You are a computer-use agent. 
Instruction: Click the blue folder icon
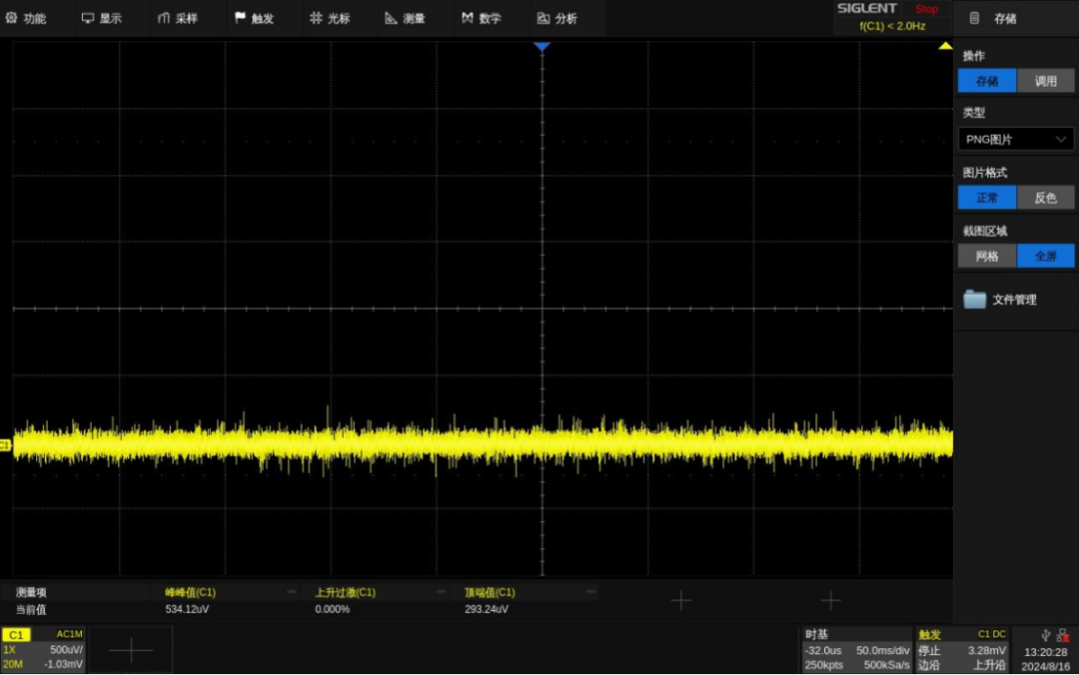[974, 300]
